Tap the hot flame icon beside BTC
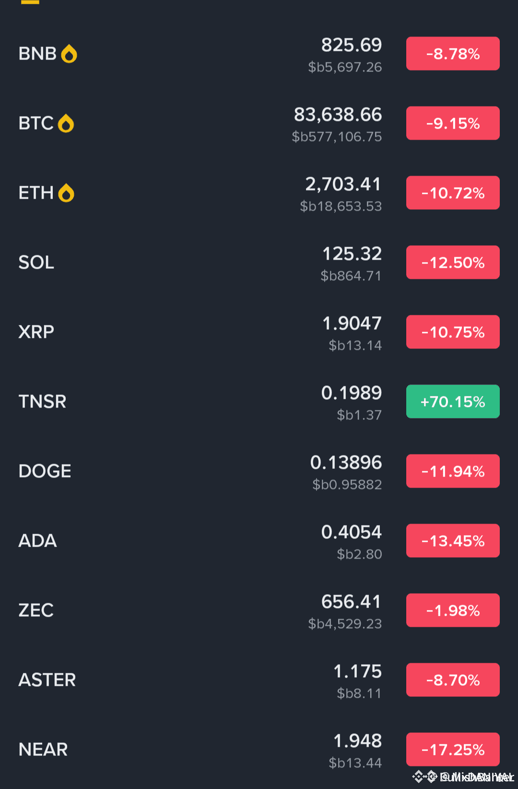Screen dimensions: 518x789 coord(66,123)
